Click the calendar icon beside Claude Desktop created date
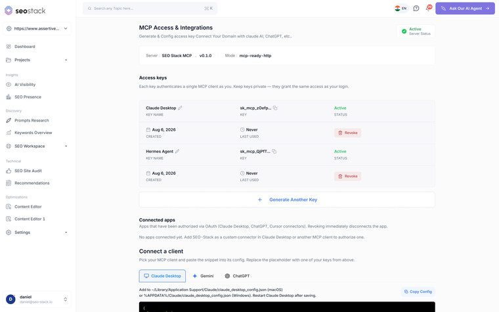This screenshot has height=312, width=499. click(x=148, y=129)
